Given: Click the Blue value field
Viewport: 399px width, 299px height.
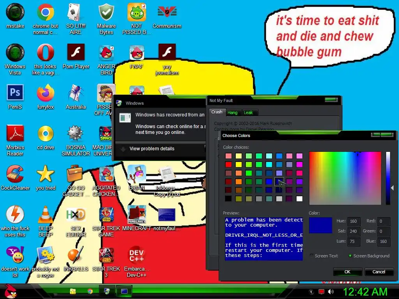Looking at the screenshot, I should (384, 241).
